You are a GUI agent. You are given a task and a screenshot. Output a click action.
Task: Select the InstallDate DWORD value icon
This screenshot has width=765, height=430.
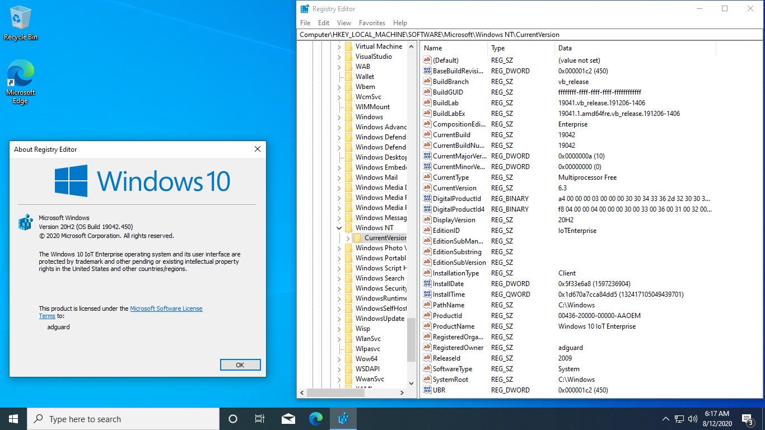coord(427,284)
